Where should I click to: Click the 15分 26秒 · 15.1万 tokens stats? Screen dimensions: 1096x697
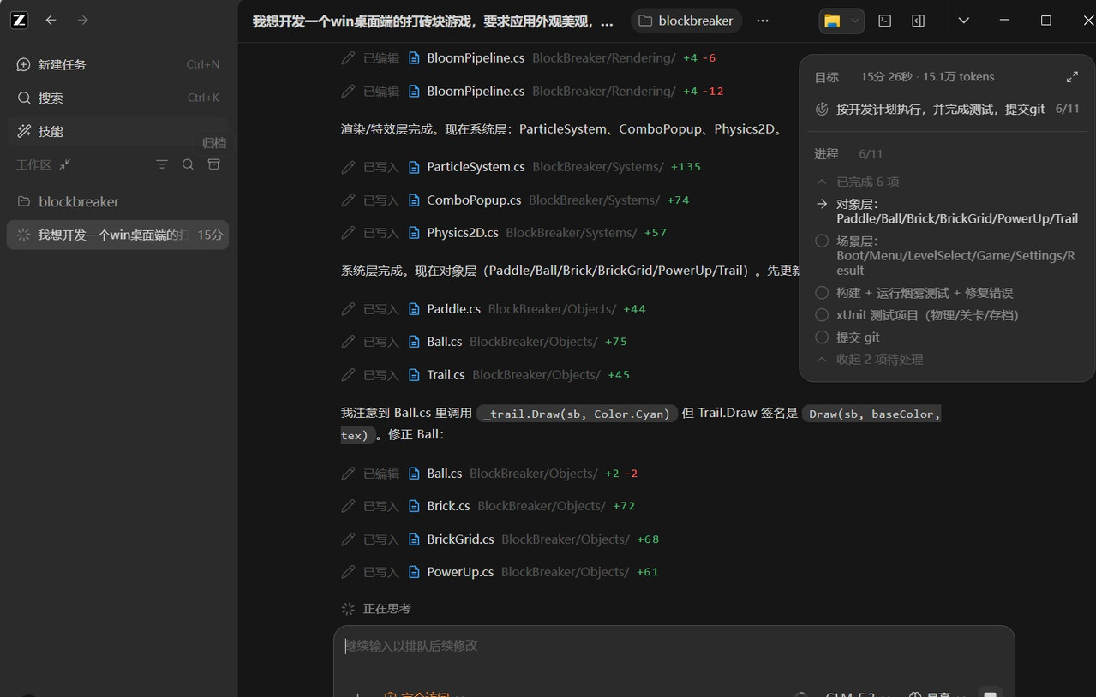[927, 77]
